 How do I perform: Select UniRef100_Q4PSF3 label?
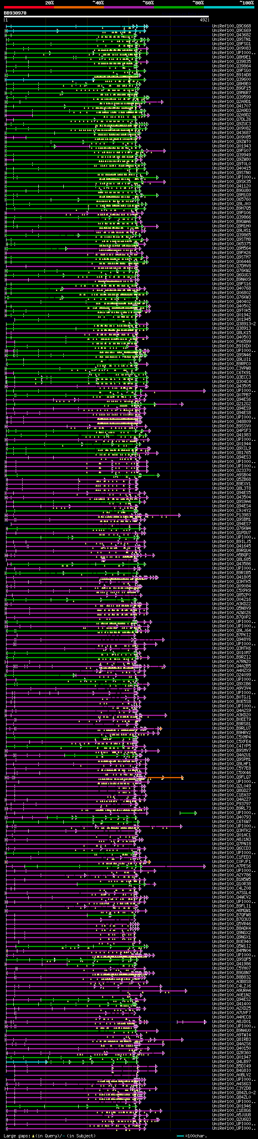tap(231, 430)
